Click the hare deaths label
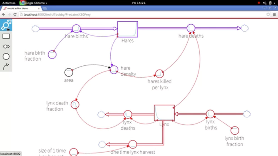This screenshot has height=156, width=278. (x=191, y=36)
